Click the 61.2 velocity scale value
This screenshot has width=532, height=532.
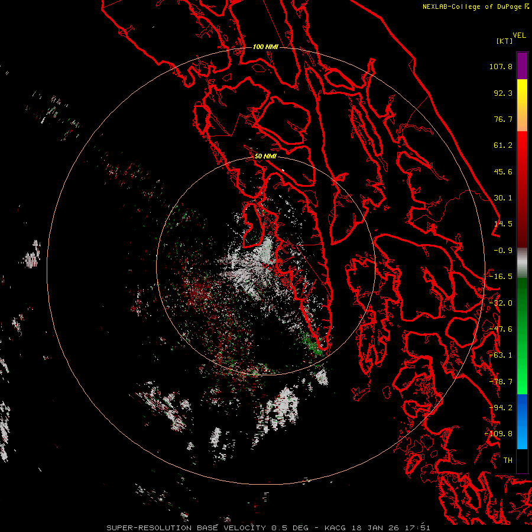pyautogui.click(x=503, y=145)
